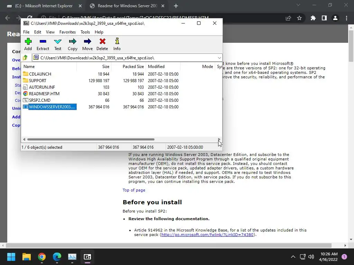354x265 pixels.
Task: Select the AUTORUN.INF file
Action: [39, 87]
